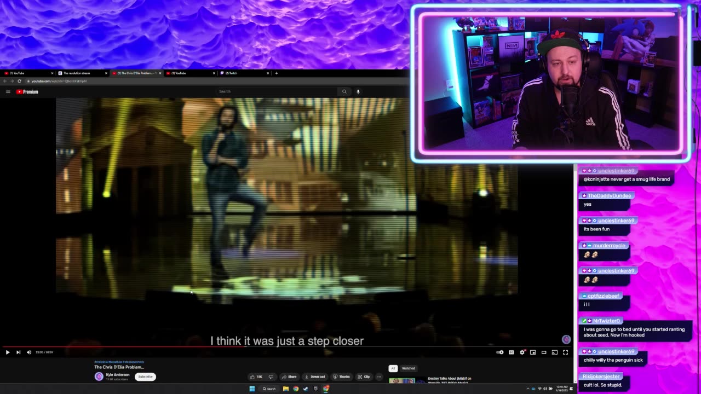
Task: Reload the current browser page
Action: click(x=19, y=81)
